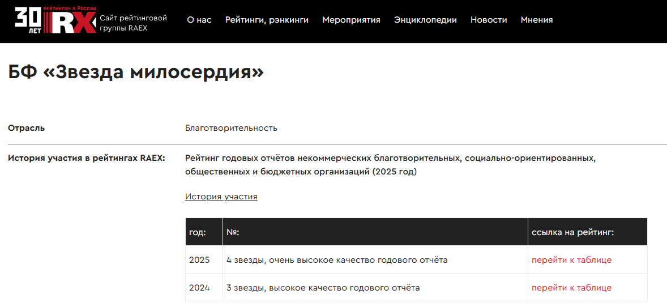667x307 pixels.
Task: Click the БФ «Звезда милосердия» heading
Action: point(136,73)
